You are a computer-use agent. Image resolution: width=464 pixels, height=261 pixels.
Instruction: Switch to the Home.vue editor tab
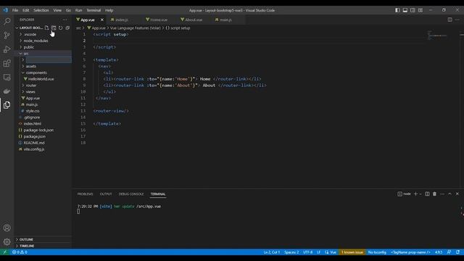[x=159, y=20]
